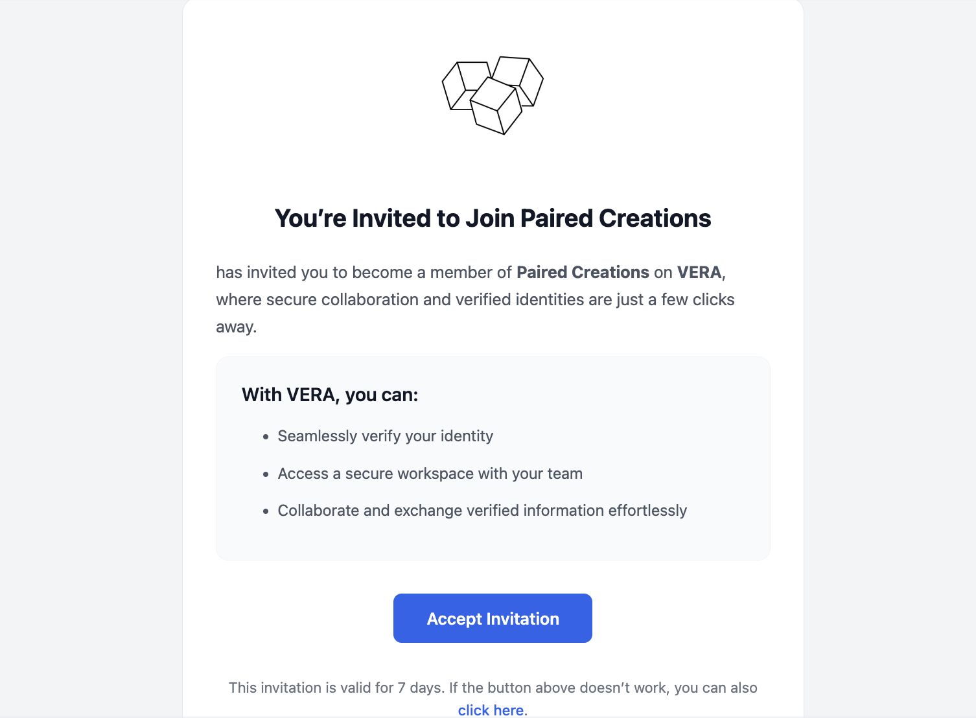Click the bold text 'Paired Creations'
976x718 pixels.
(x=582, y=272)
